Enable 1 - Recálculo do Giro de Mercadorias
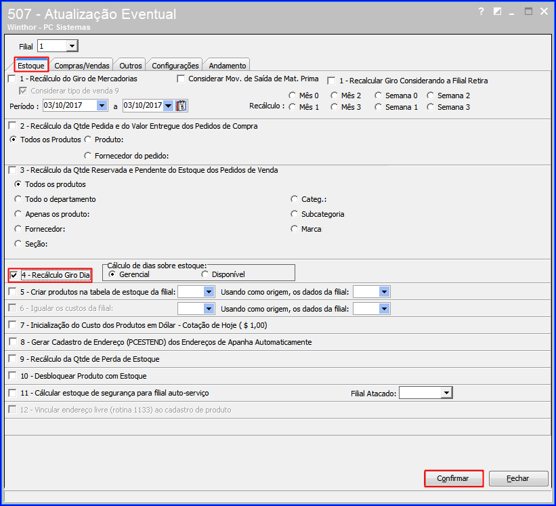 click(12, 79)
